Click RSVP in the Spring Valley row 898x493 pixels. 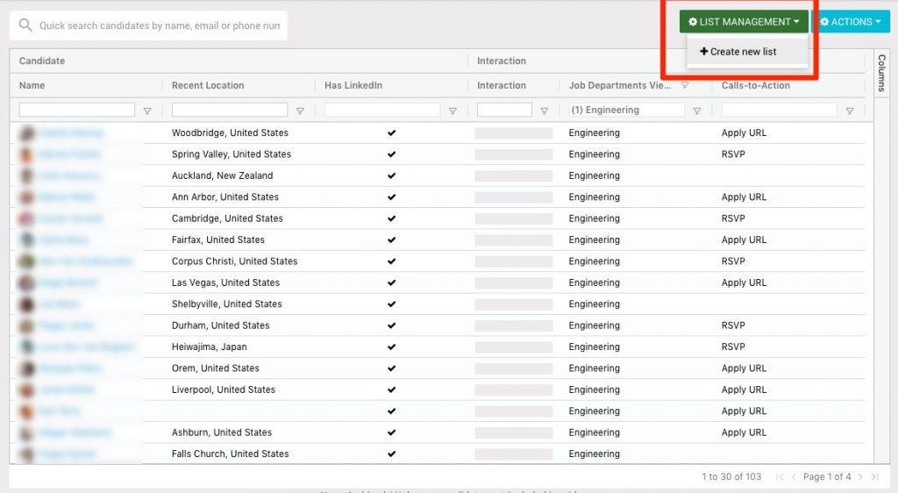tap(733, 154)
